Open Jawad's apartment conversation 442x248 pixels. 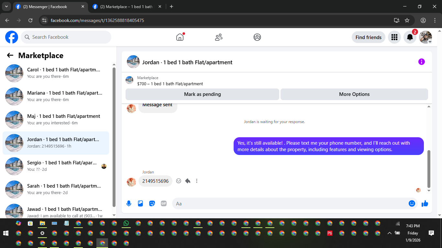tap(56, 211)
